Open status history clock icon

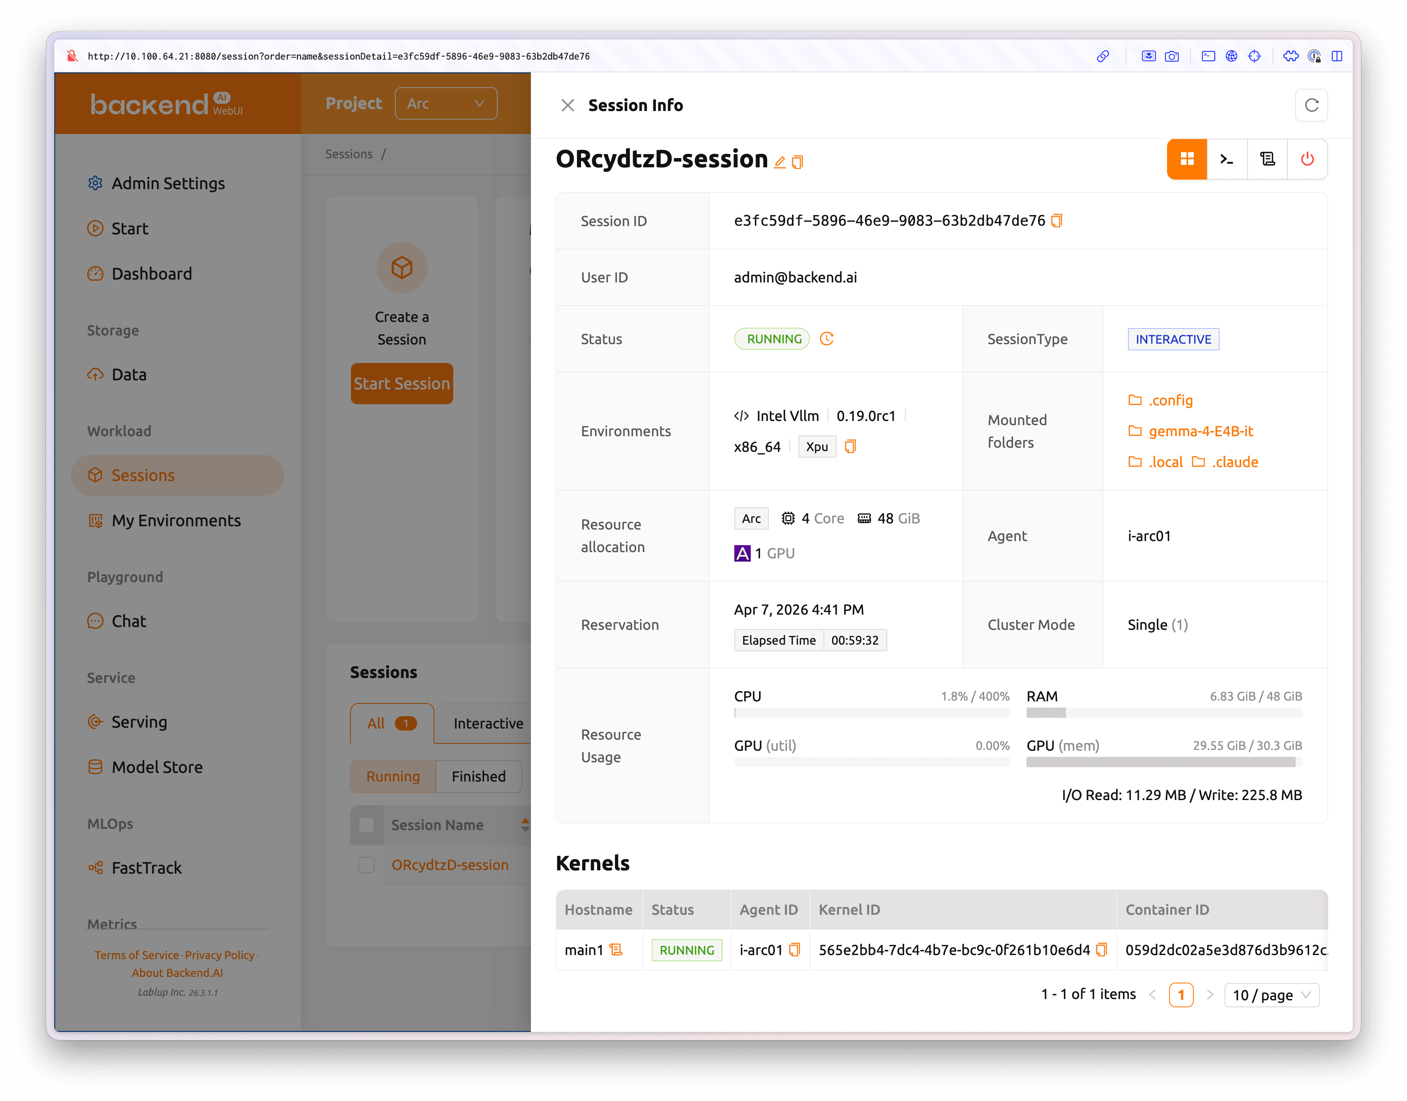pos(826,339)
